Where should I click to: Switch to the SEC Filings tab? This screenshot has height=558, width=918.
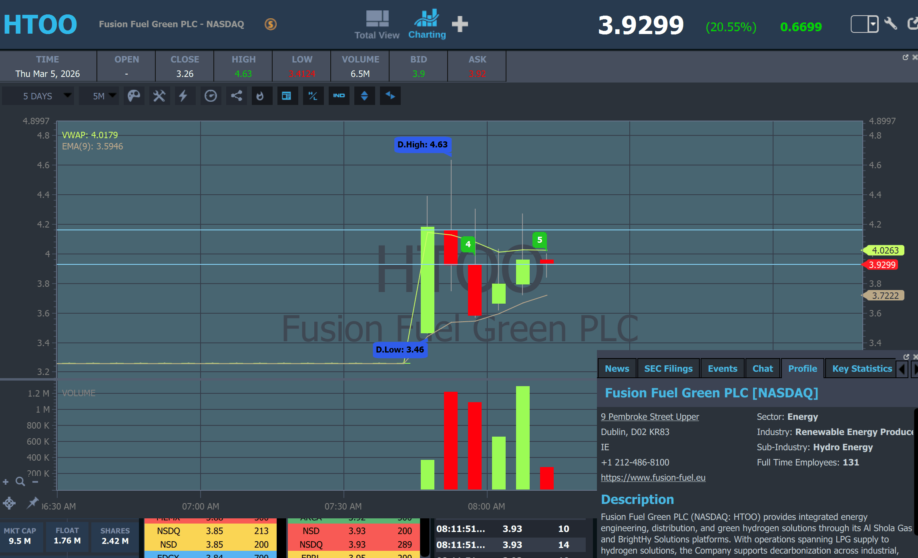(x=668, y=369)
